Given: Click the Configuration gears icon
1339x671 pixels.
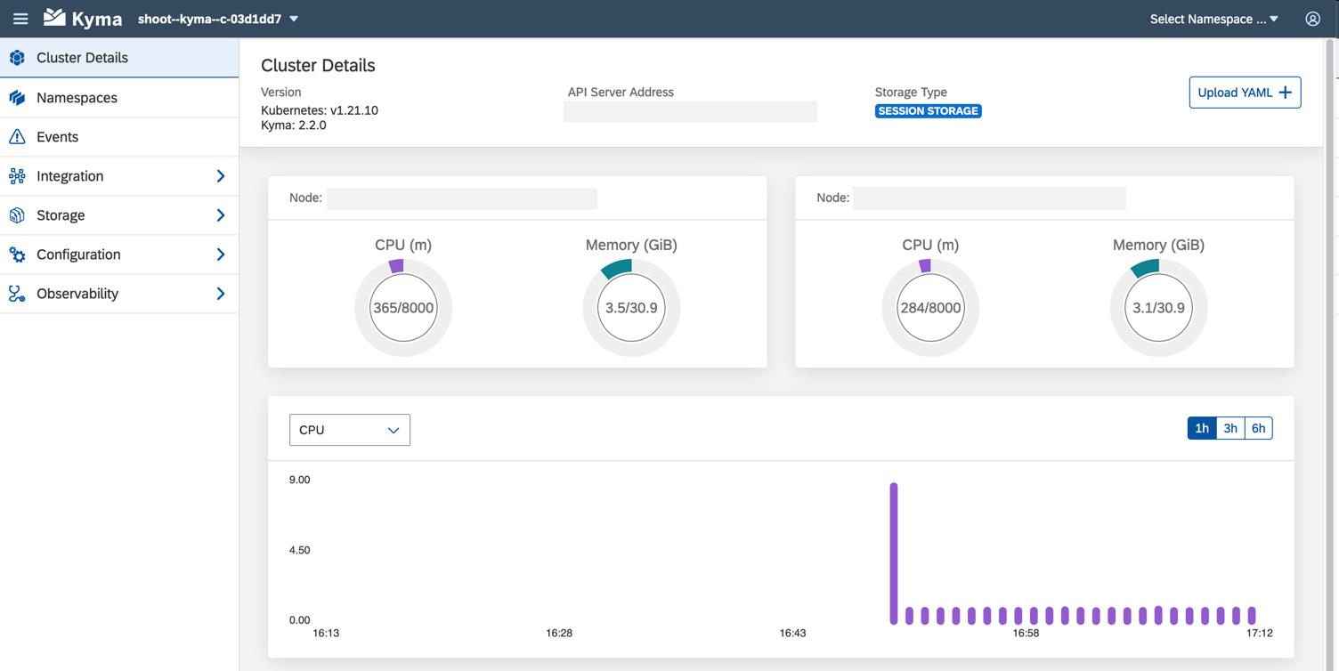Looking at the screenshot, I should [17, 255].
